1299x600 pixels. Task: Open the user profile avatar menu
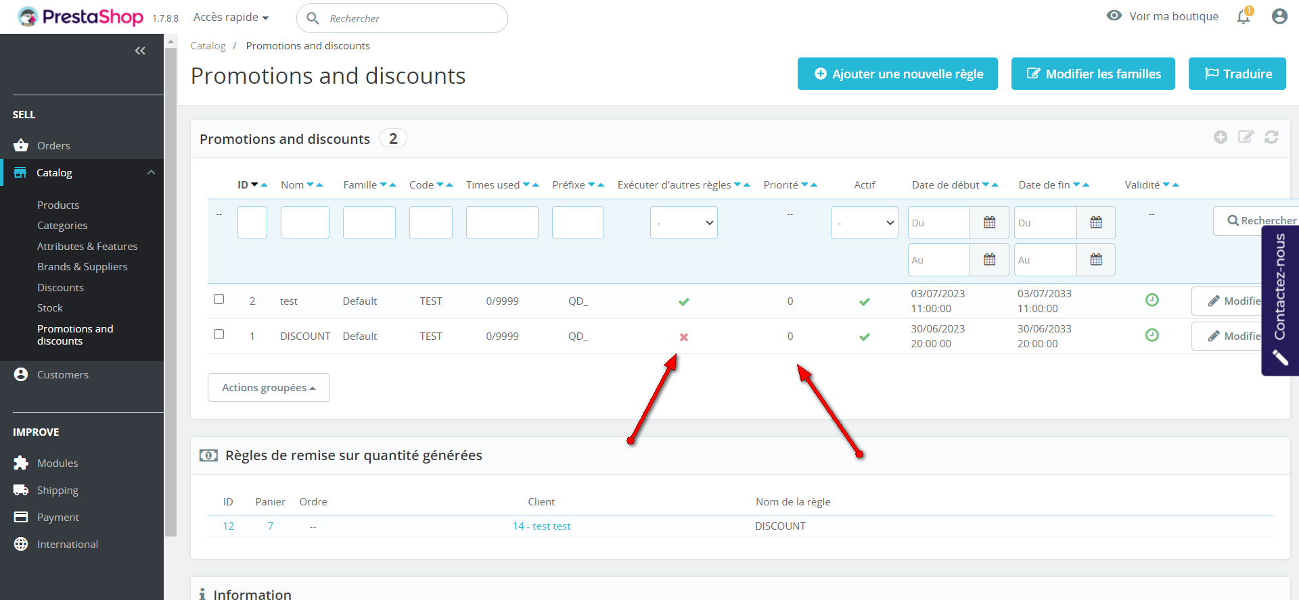click(x=1279, y=17)
